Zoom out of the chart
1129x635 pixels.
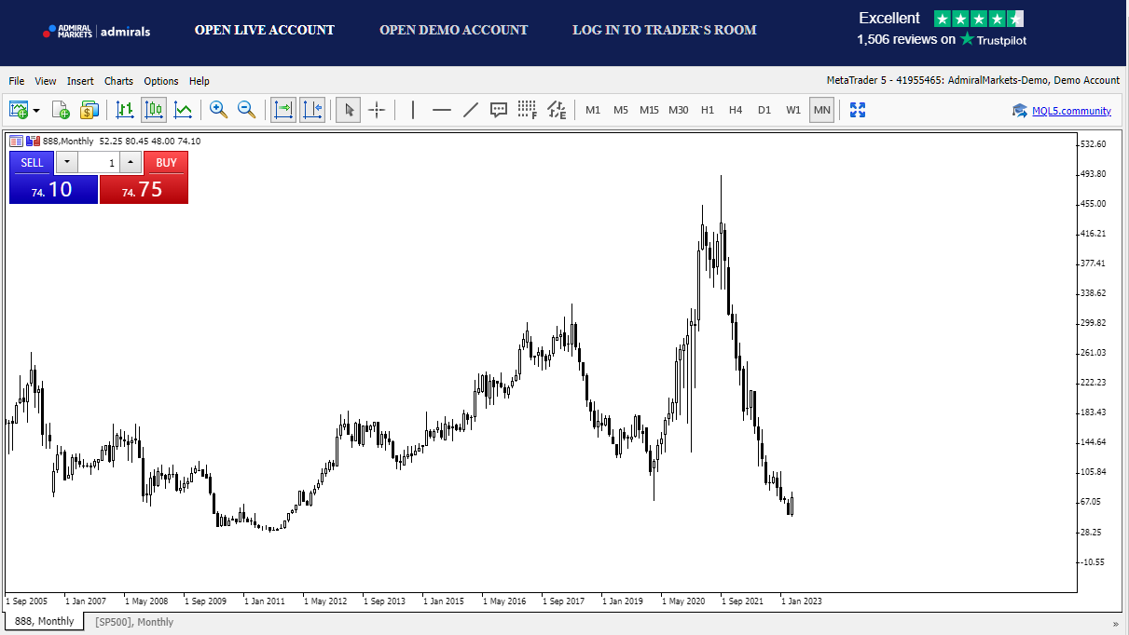pos(247,110)
